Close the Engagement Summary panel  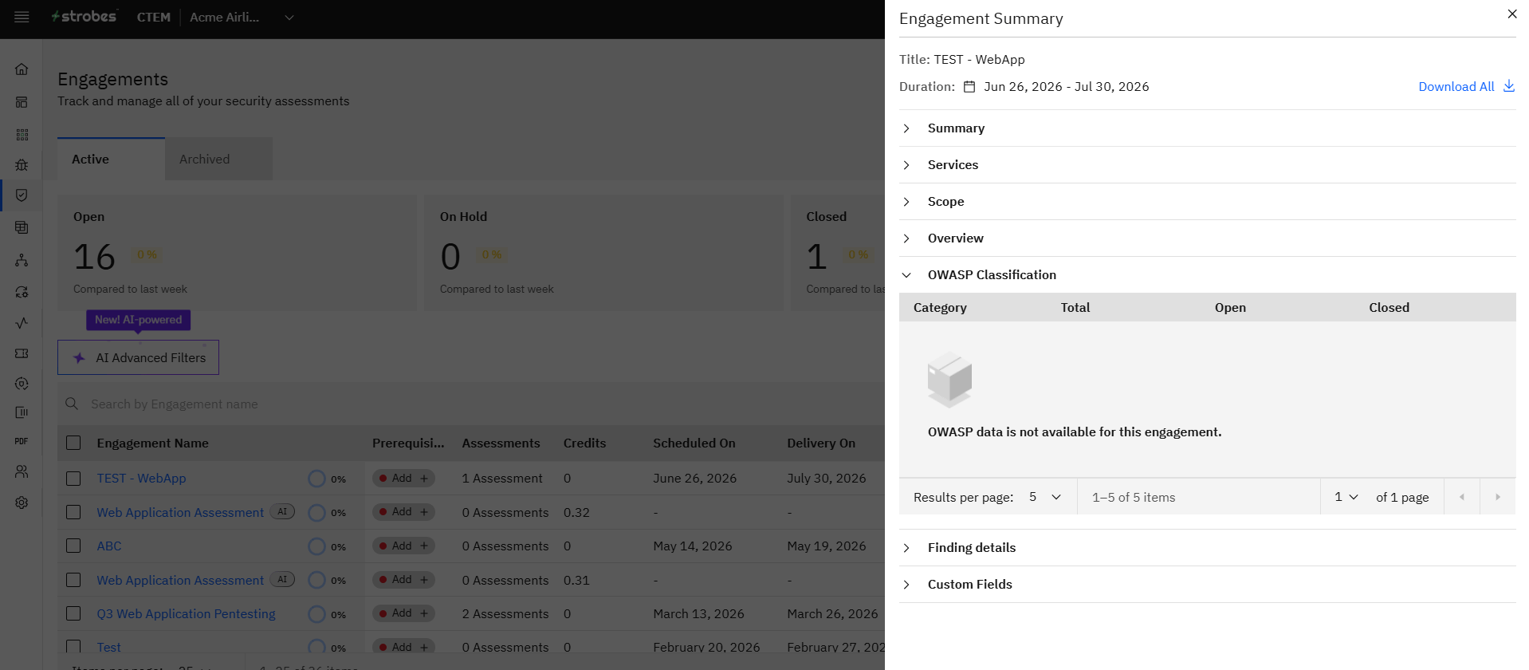(x=1511, y=14)
